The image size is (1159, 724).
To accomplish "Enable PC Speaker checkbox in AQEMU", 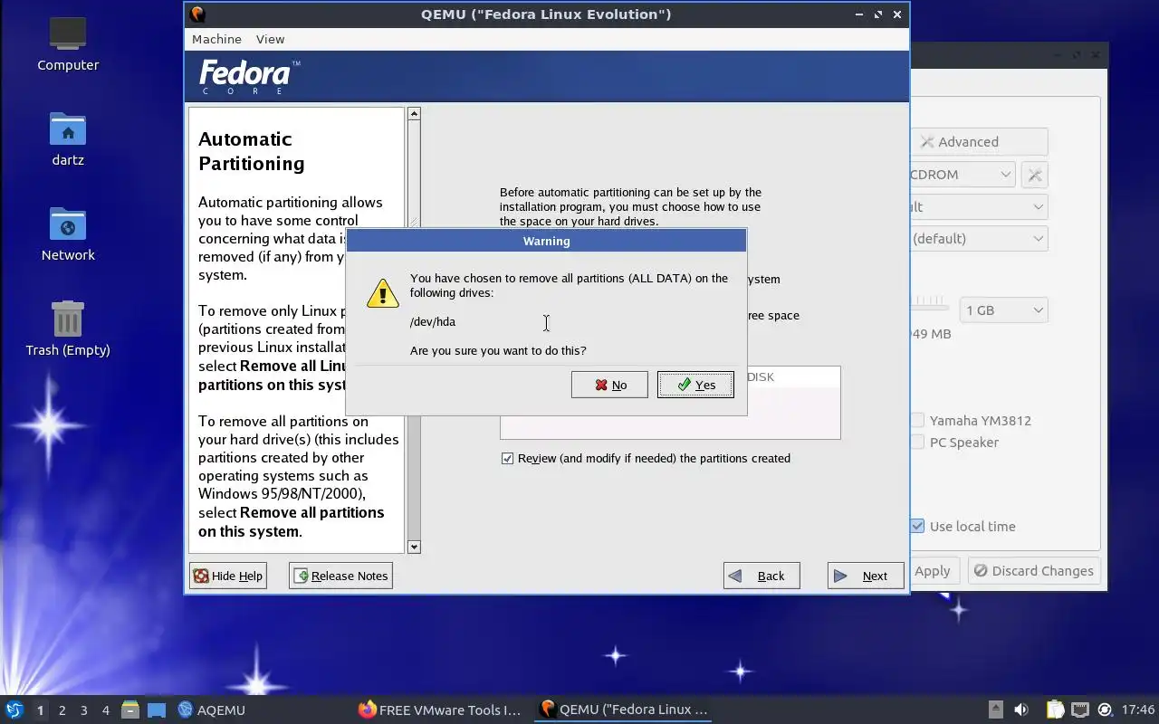I will 918,443.
